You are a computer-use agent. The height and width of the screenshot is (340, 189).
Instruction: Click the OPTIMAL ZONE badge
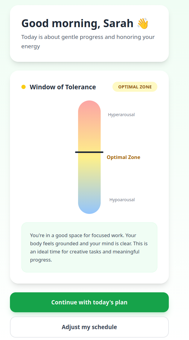tap(135, 87)
